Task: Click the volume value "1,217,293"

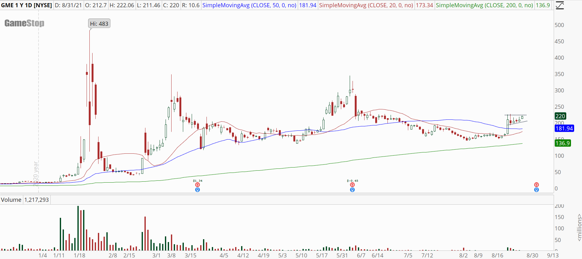Action: click(37, 200)
